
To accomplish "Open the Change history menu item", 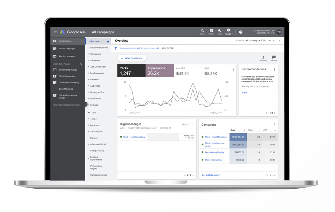I will click(97, 151).
